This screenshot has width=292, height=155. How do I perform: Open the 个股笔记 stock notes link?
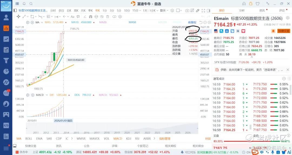coord(143,146)
